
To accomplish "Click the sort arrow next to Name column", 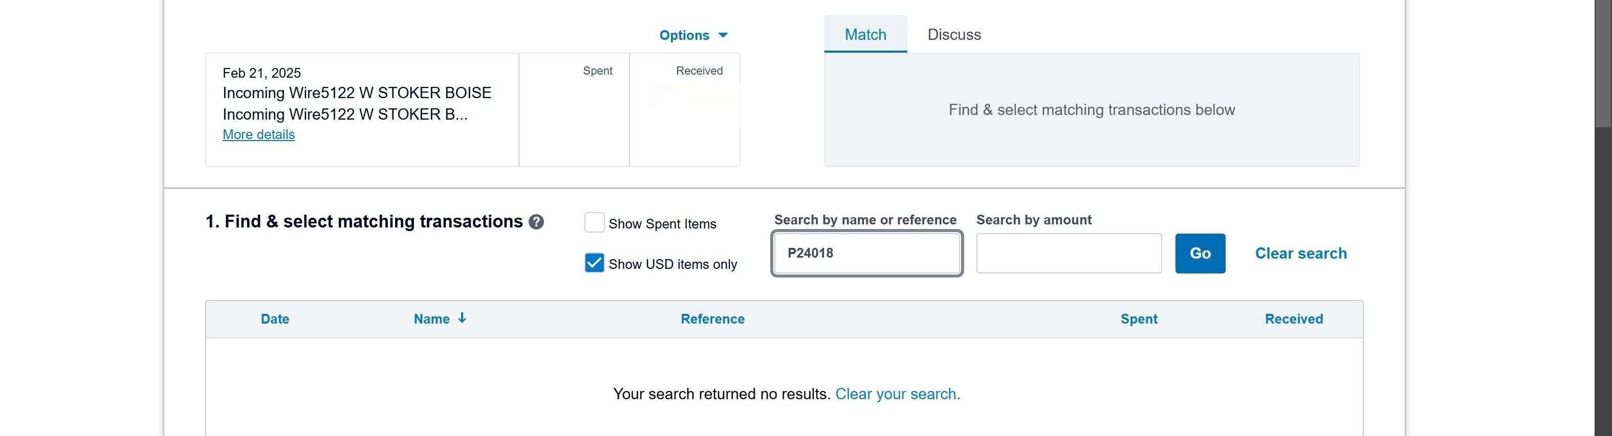I will pyautogui.click(x=462, y=318).
